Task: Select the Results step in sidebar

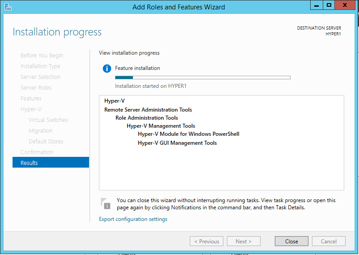Action: pos(51,162)
